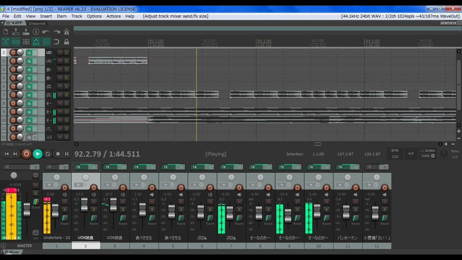Screen dimensions: 462x260
Task: Open the Options menu
Action: pos(94,16)
